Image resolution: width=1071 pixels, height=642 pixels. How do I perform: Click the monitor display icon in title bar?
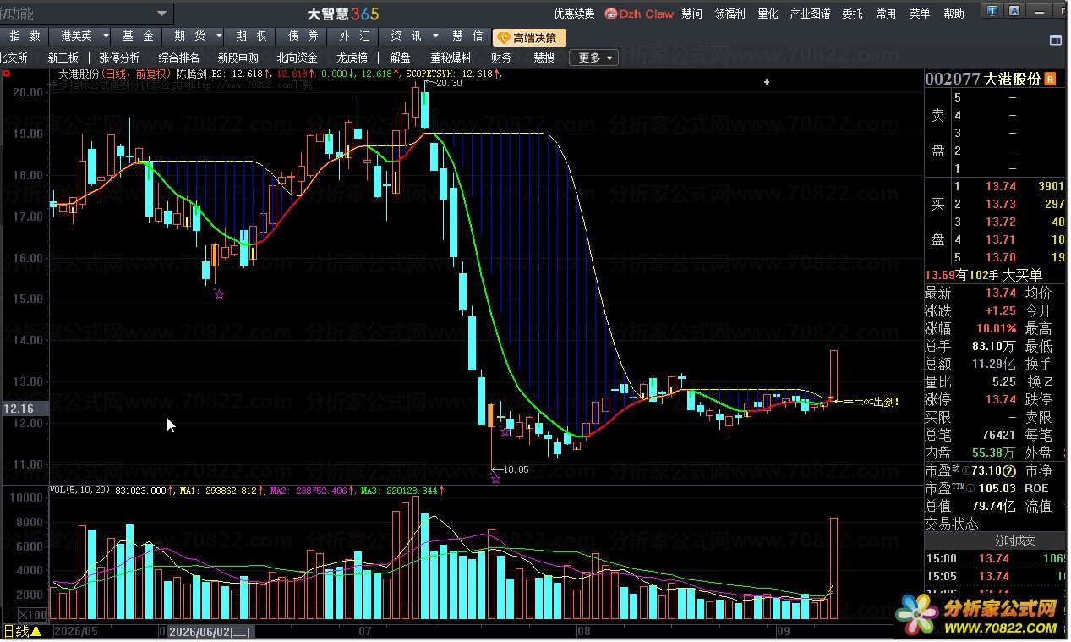[x=992, y=12]
